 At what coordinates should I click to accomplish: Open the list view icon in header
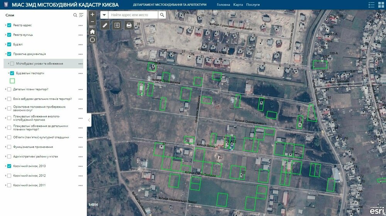coord(371,5)
